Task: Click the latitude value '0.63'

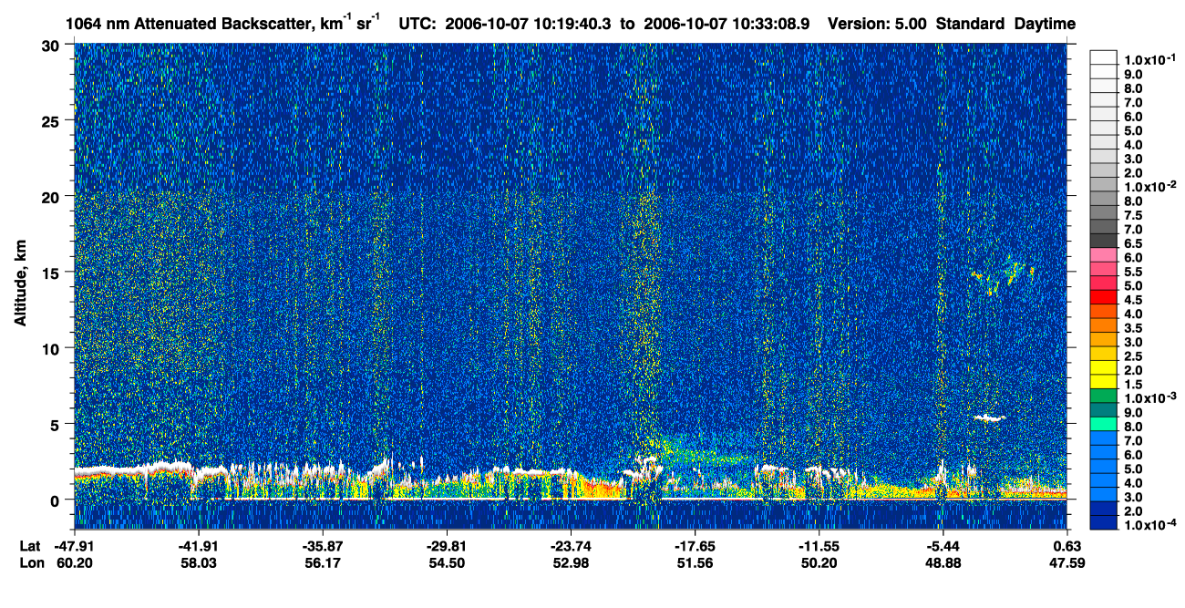Action: pos(1067,546)
